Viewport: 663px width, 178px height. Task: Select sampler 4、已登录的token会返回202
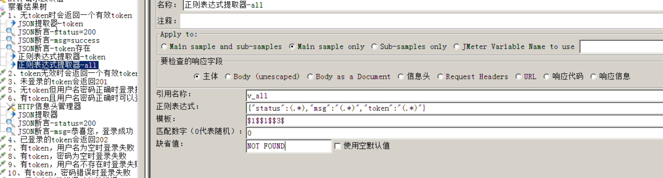pyautogui.click(x=58, y=140)
